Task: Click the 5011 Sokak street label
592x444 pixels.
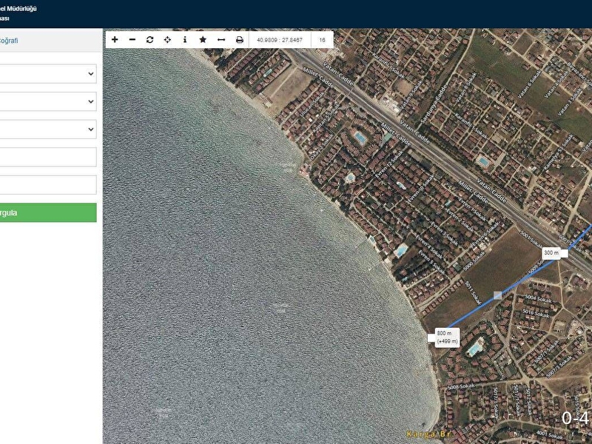Action: pyautogui.click(x=473, y=292)
